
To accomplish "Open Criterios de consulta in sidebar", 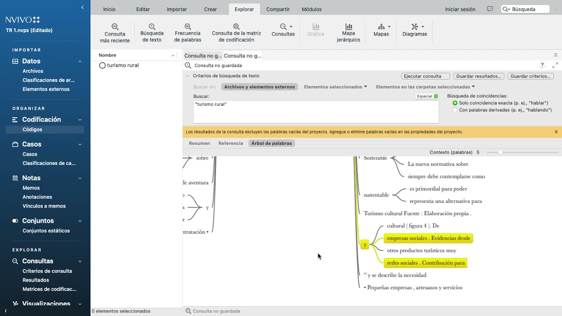I will coord(47,271).
